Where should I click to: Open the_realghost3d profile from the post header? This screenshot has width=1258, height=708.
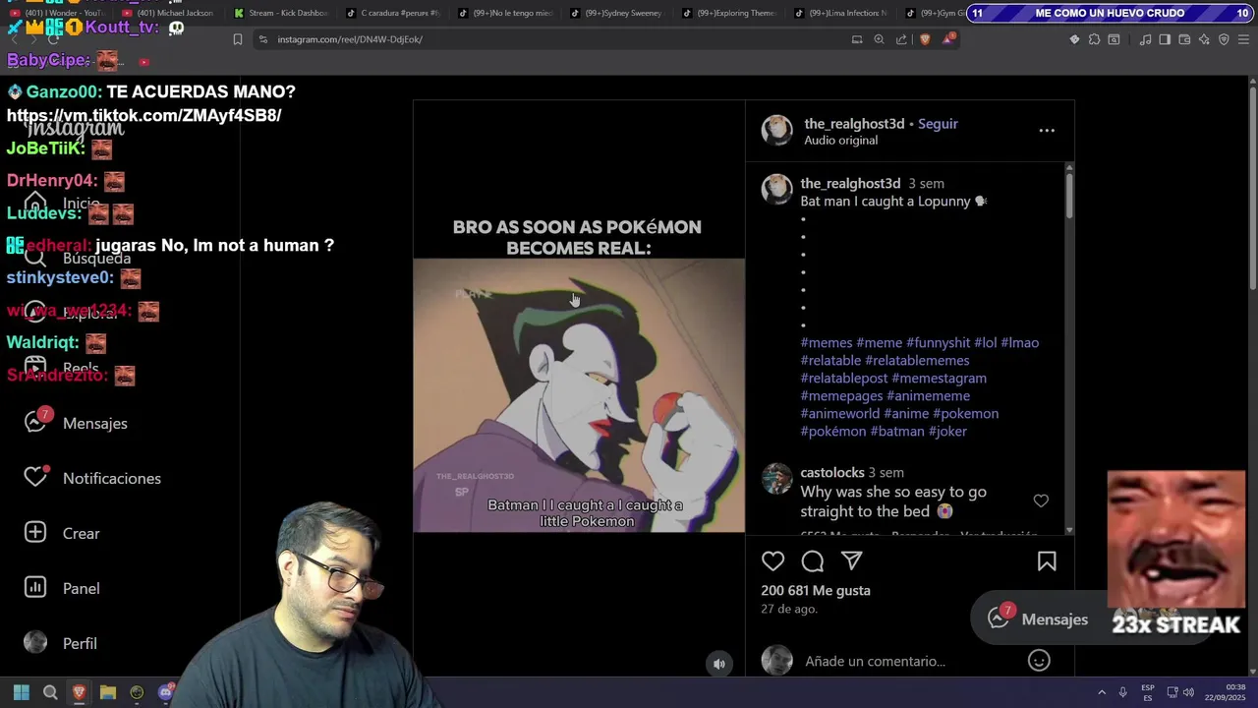click(854, 124)
